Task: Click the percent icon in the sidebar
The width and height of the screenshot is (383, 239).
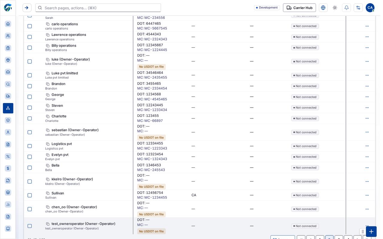Action: pos(8,157)
